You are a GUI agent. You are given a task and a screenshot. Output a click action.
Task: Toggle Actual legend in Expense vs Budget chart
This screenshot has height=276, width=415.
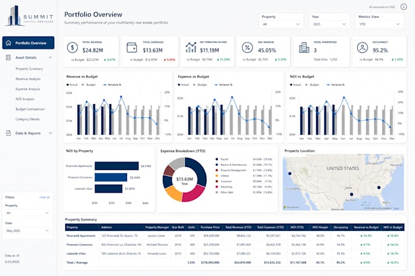pyautogui.click(x=183, y=85)
